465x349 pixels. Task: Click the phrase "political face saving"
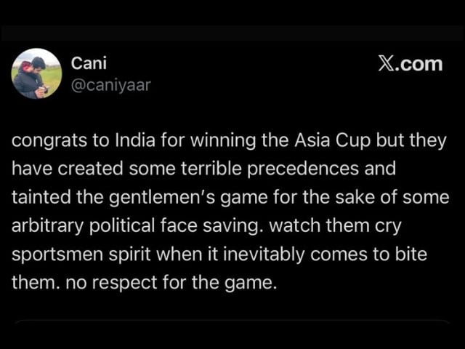182,226
